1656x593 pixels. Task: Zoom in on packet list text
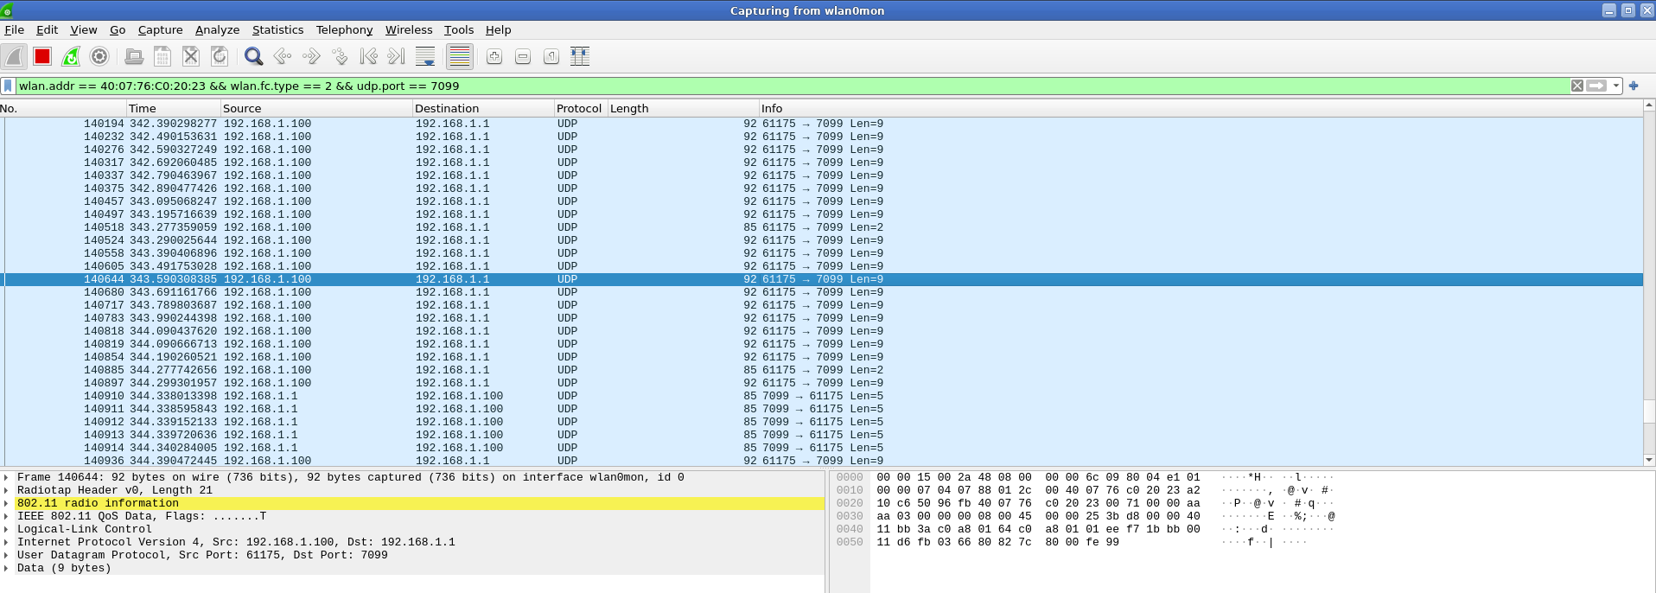(x=494, y=57)
